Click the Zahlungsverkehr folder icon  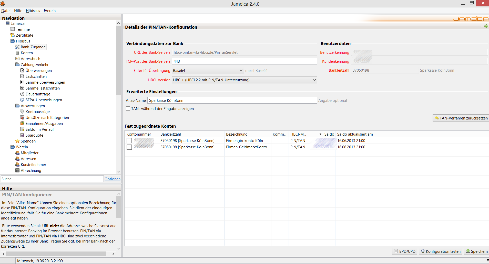17,64
